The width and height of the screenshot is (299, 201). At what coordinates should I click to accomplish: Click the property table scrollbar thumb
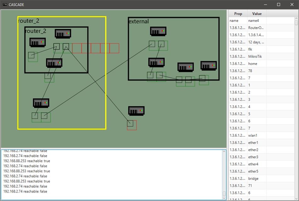(x=296, y=23)
